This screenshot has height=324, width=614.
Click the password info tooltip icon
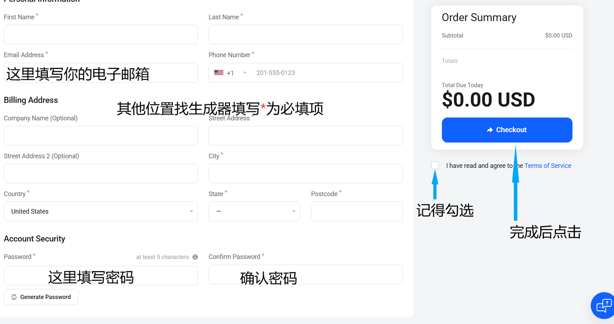pos(195,257)
